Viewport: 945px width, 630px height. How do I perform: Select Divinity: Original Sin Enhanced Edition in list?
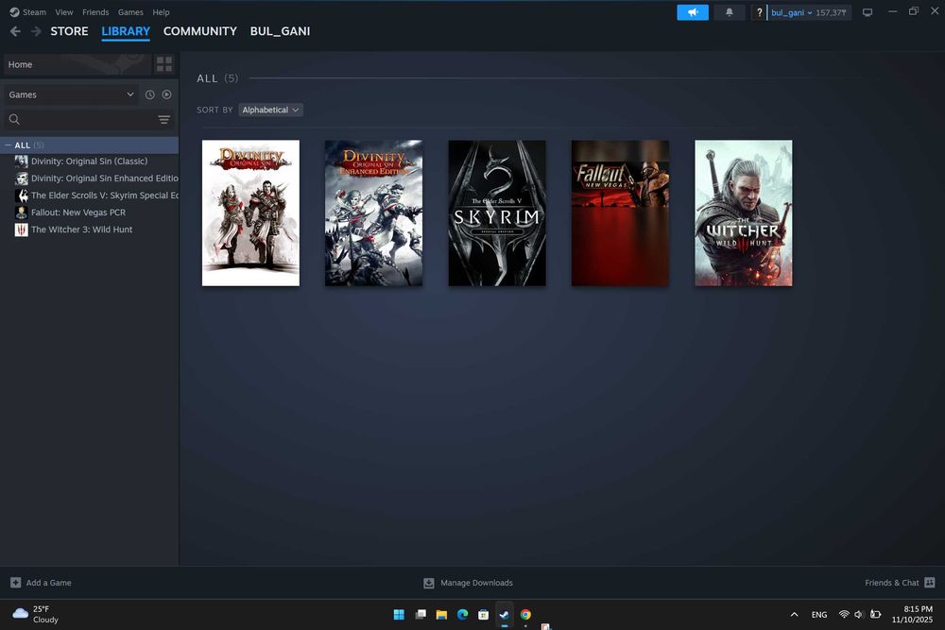tap(104, 179)
